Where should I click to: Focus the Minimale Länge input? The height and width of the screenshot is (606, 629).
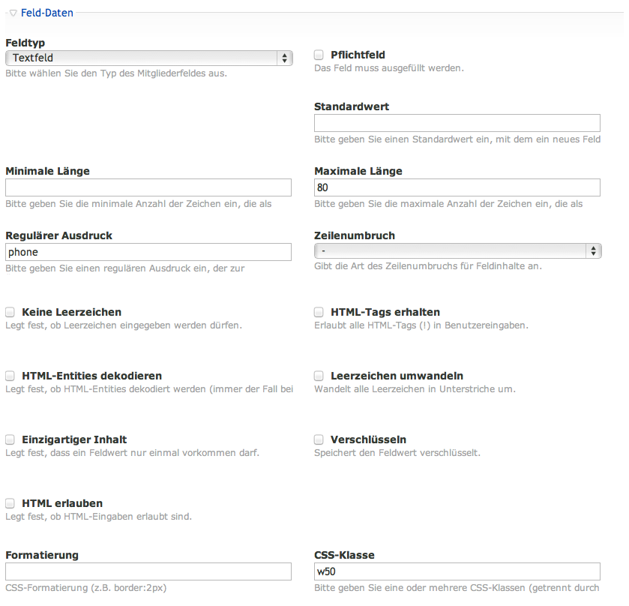(148, 187)
